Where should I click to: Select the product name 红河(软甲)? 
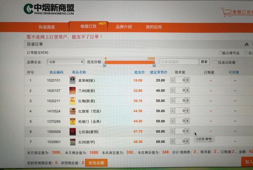[86, 142]
